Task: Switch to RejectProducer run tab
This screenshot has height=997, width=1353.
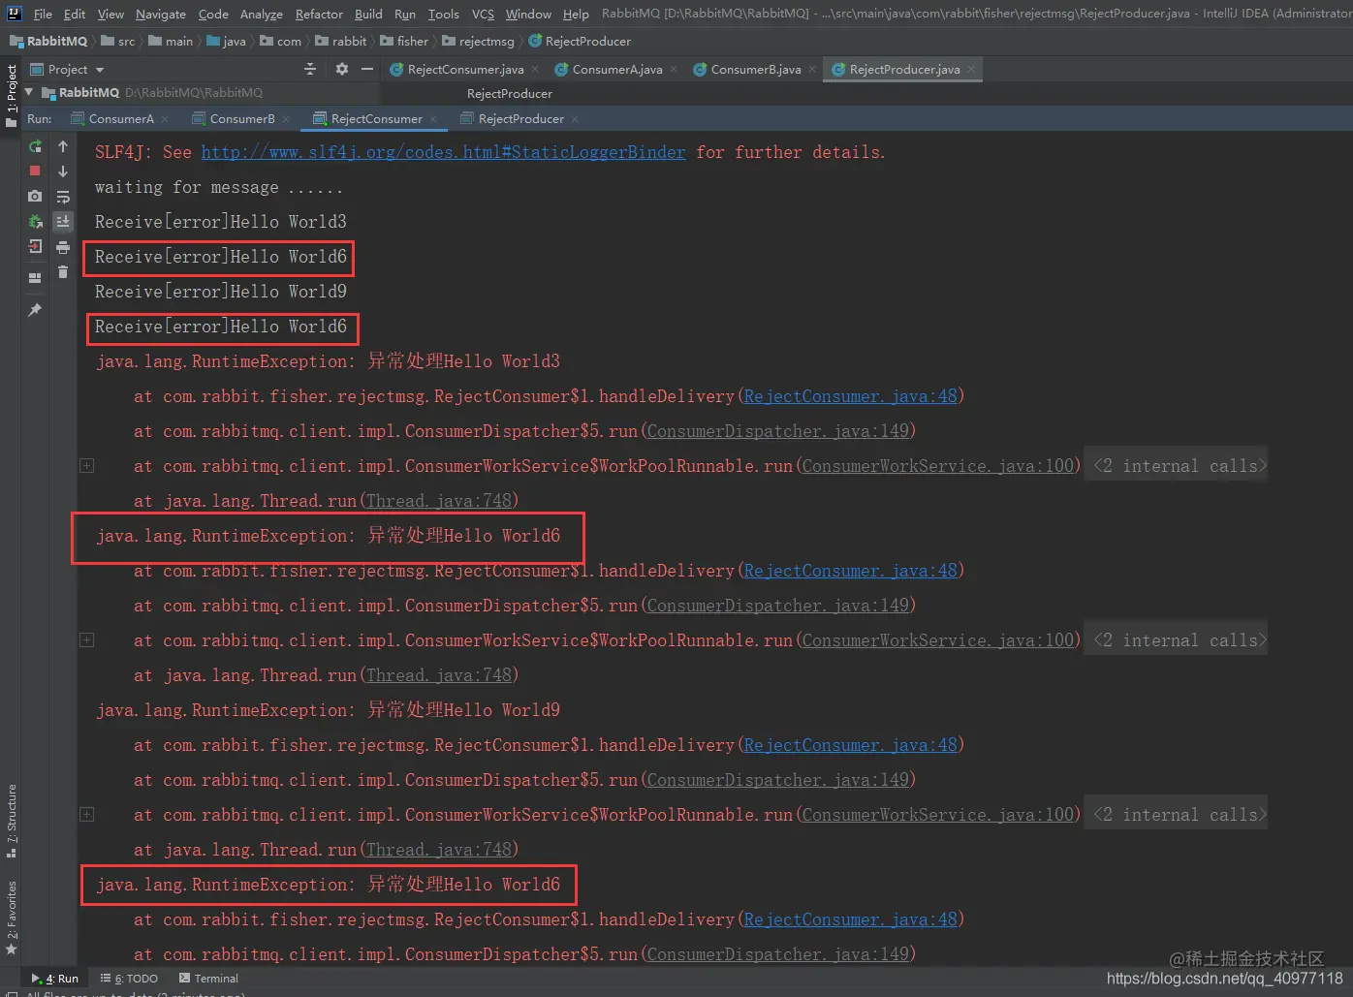Action: 520,119
